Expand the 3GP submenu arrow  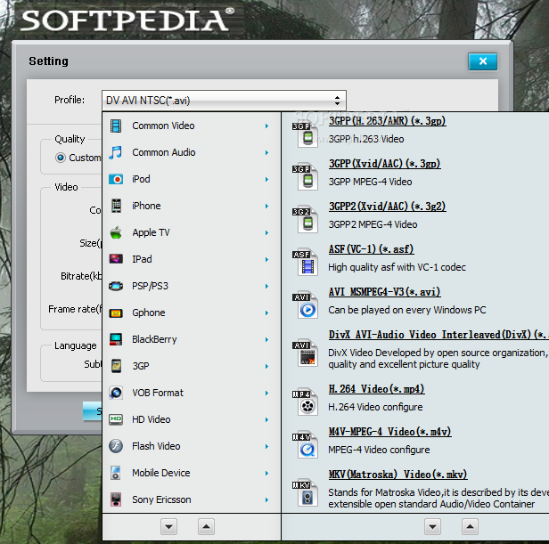tap(266, 366)
